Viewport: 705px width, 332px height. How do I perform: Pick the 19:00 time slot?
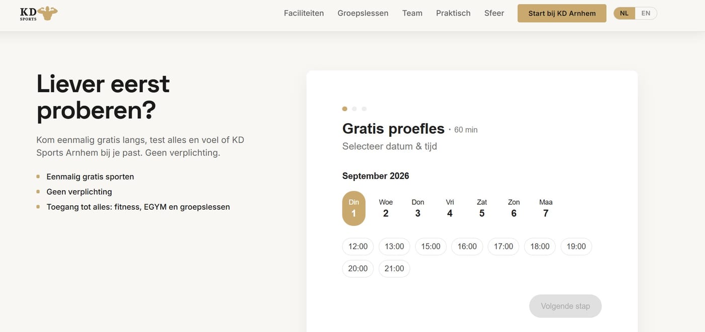pos(576,246)
